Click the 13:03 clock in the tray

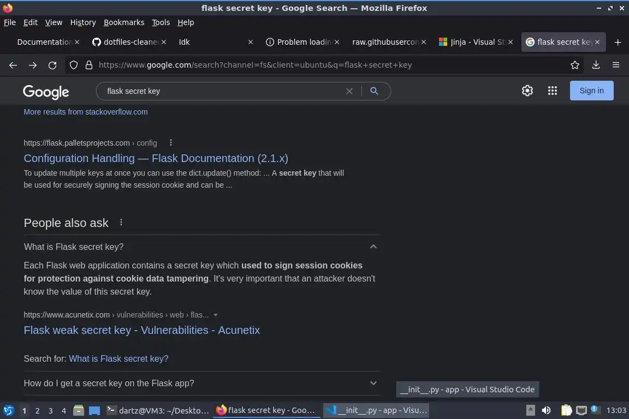tap(616, 410)
